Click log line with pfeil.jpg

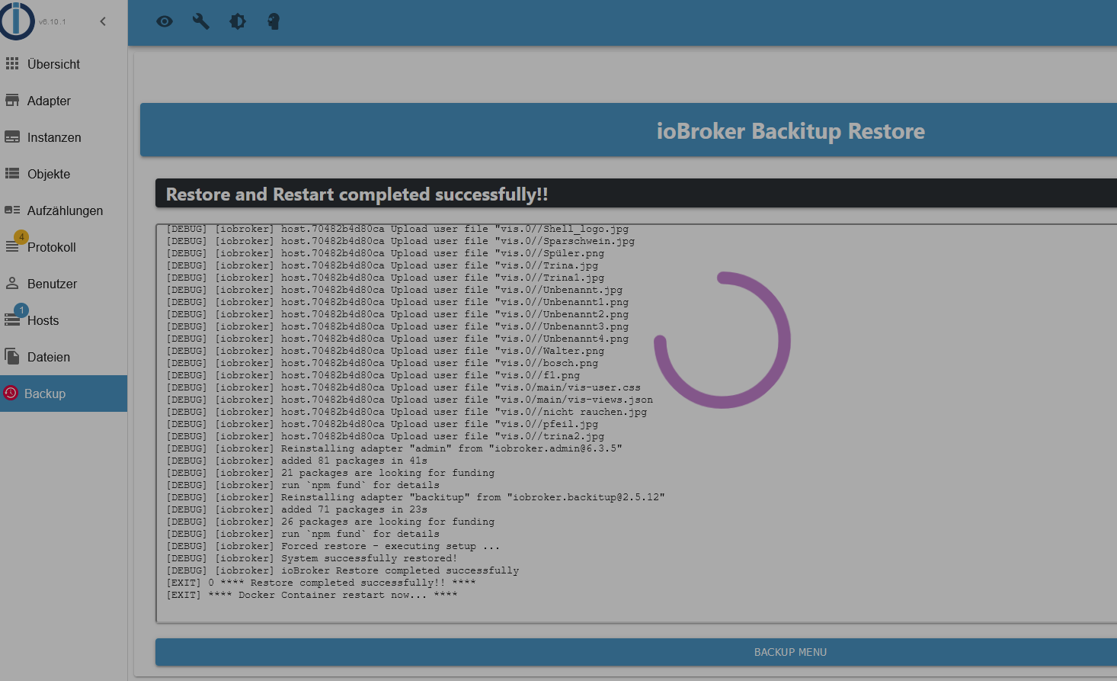382,424
